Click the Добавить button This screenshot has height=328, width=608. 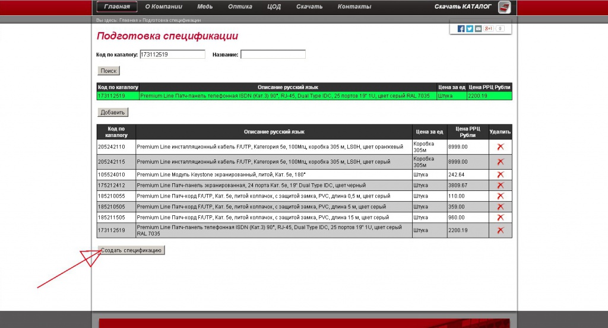pos(113,112)
